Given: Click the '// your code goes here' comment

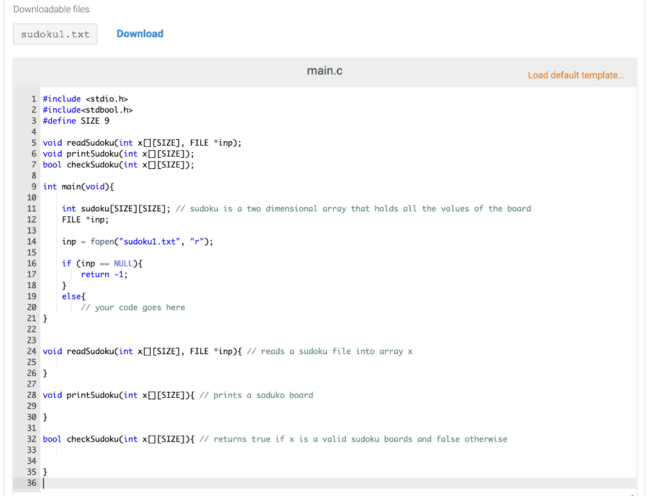Looking at the screenshot, I should tap(133, 307).
